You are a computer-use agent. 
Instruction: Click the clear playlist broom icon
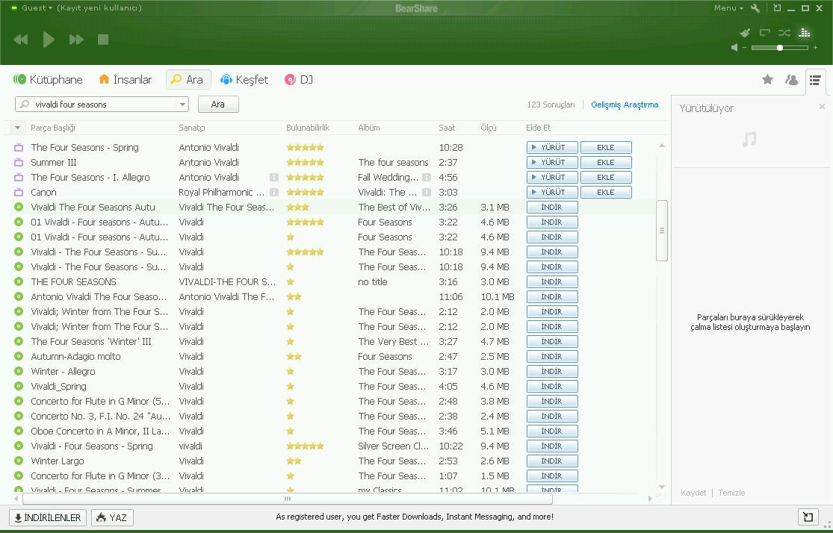coord(746,33)
